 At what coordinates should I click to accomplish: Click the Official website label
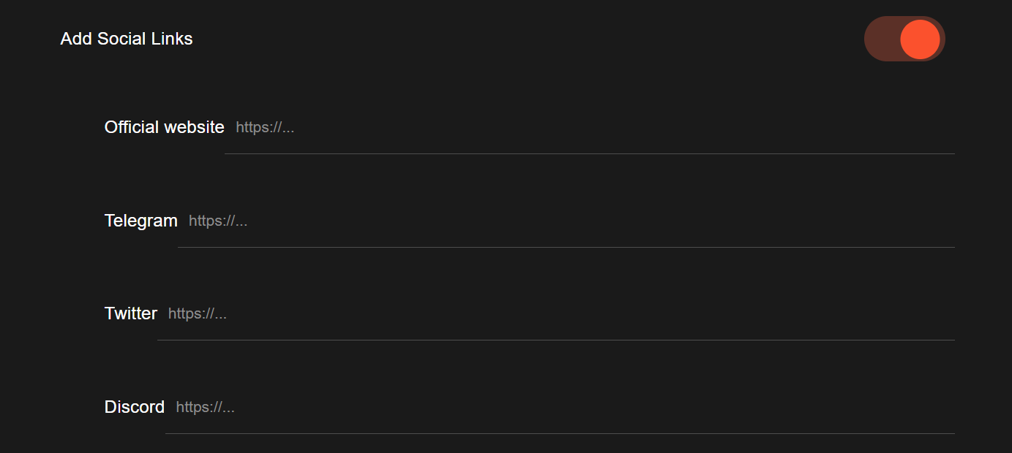click(164, 127)
